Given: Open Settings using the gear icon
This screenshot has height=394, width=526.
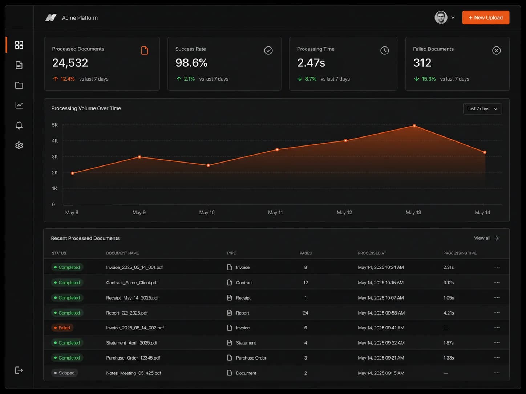Looking at the screenshot, I should 19,145.
